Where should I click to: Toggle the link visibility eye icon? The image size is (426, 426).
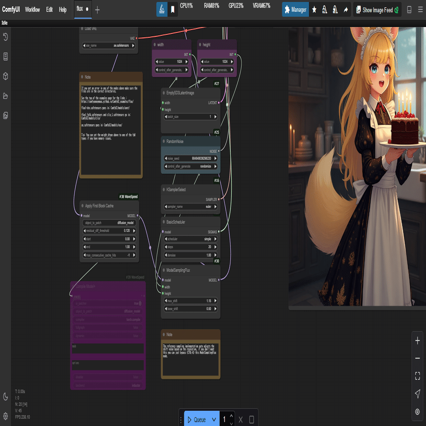click(417, 411)
